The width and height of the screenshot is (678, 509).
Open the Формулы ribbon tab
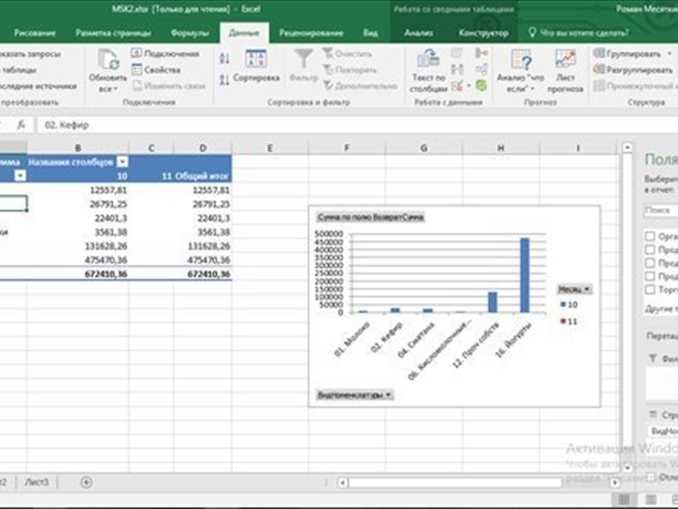tap(190, 33)
